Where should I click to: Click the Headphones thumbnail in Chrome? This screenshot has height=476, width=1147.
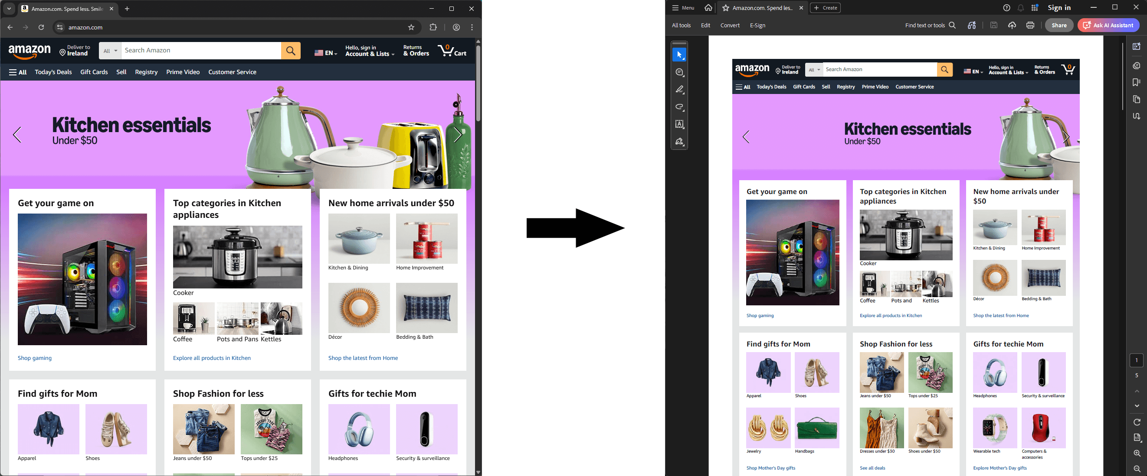point(359,429)
